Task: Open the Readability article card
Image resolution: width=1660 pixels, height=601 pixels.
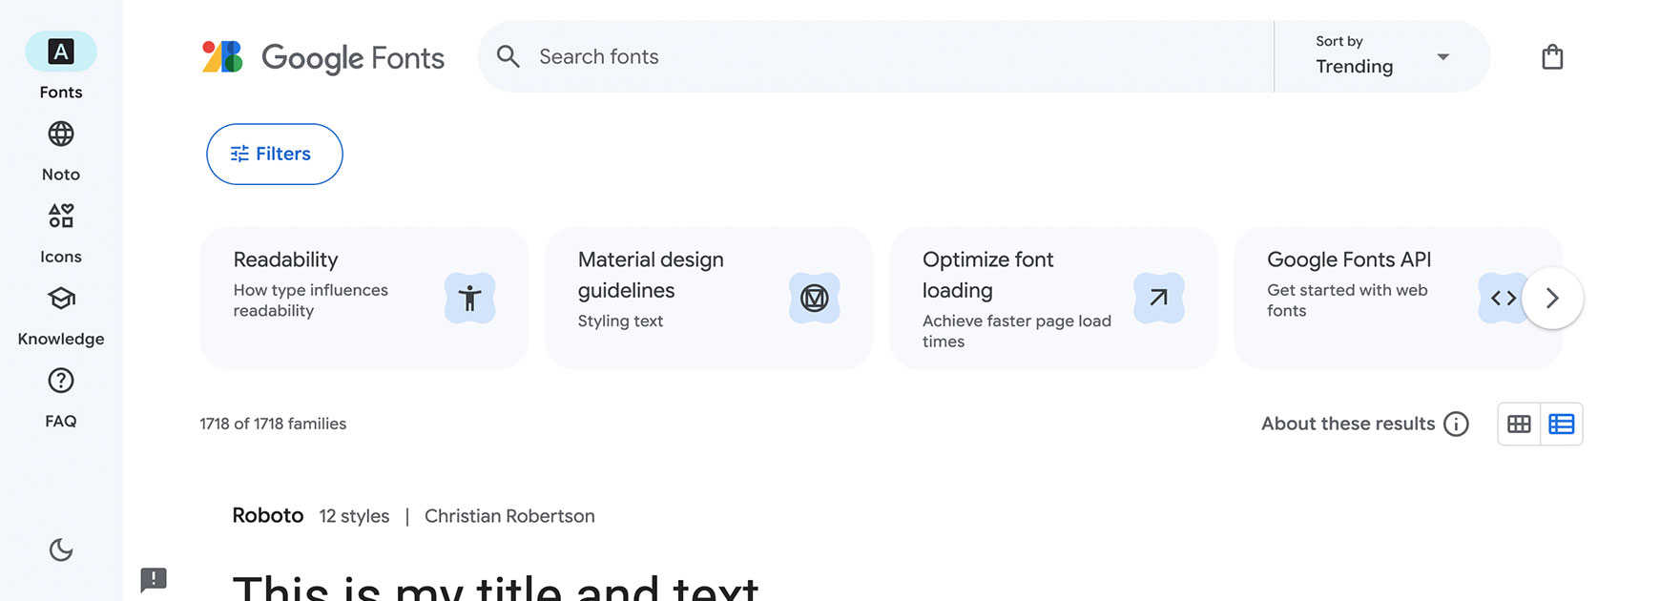Action: [x=363, y=298]
